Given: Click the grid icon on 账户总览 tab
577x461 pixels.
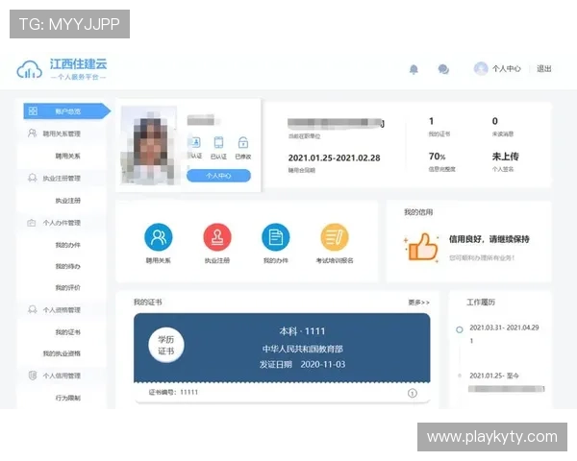Looking at the screenshot, I should click(33, 110).
